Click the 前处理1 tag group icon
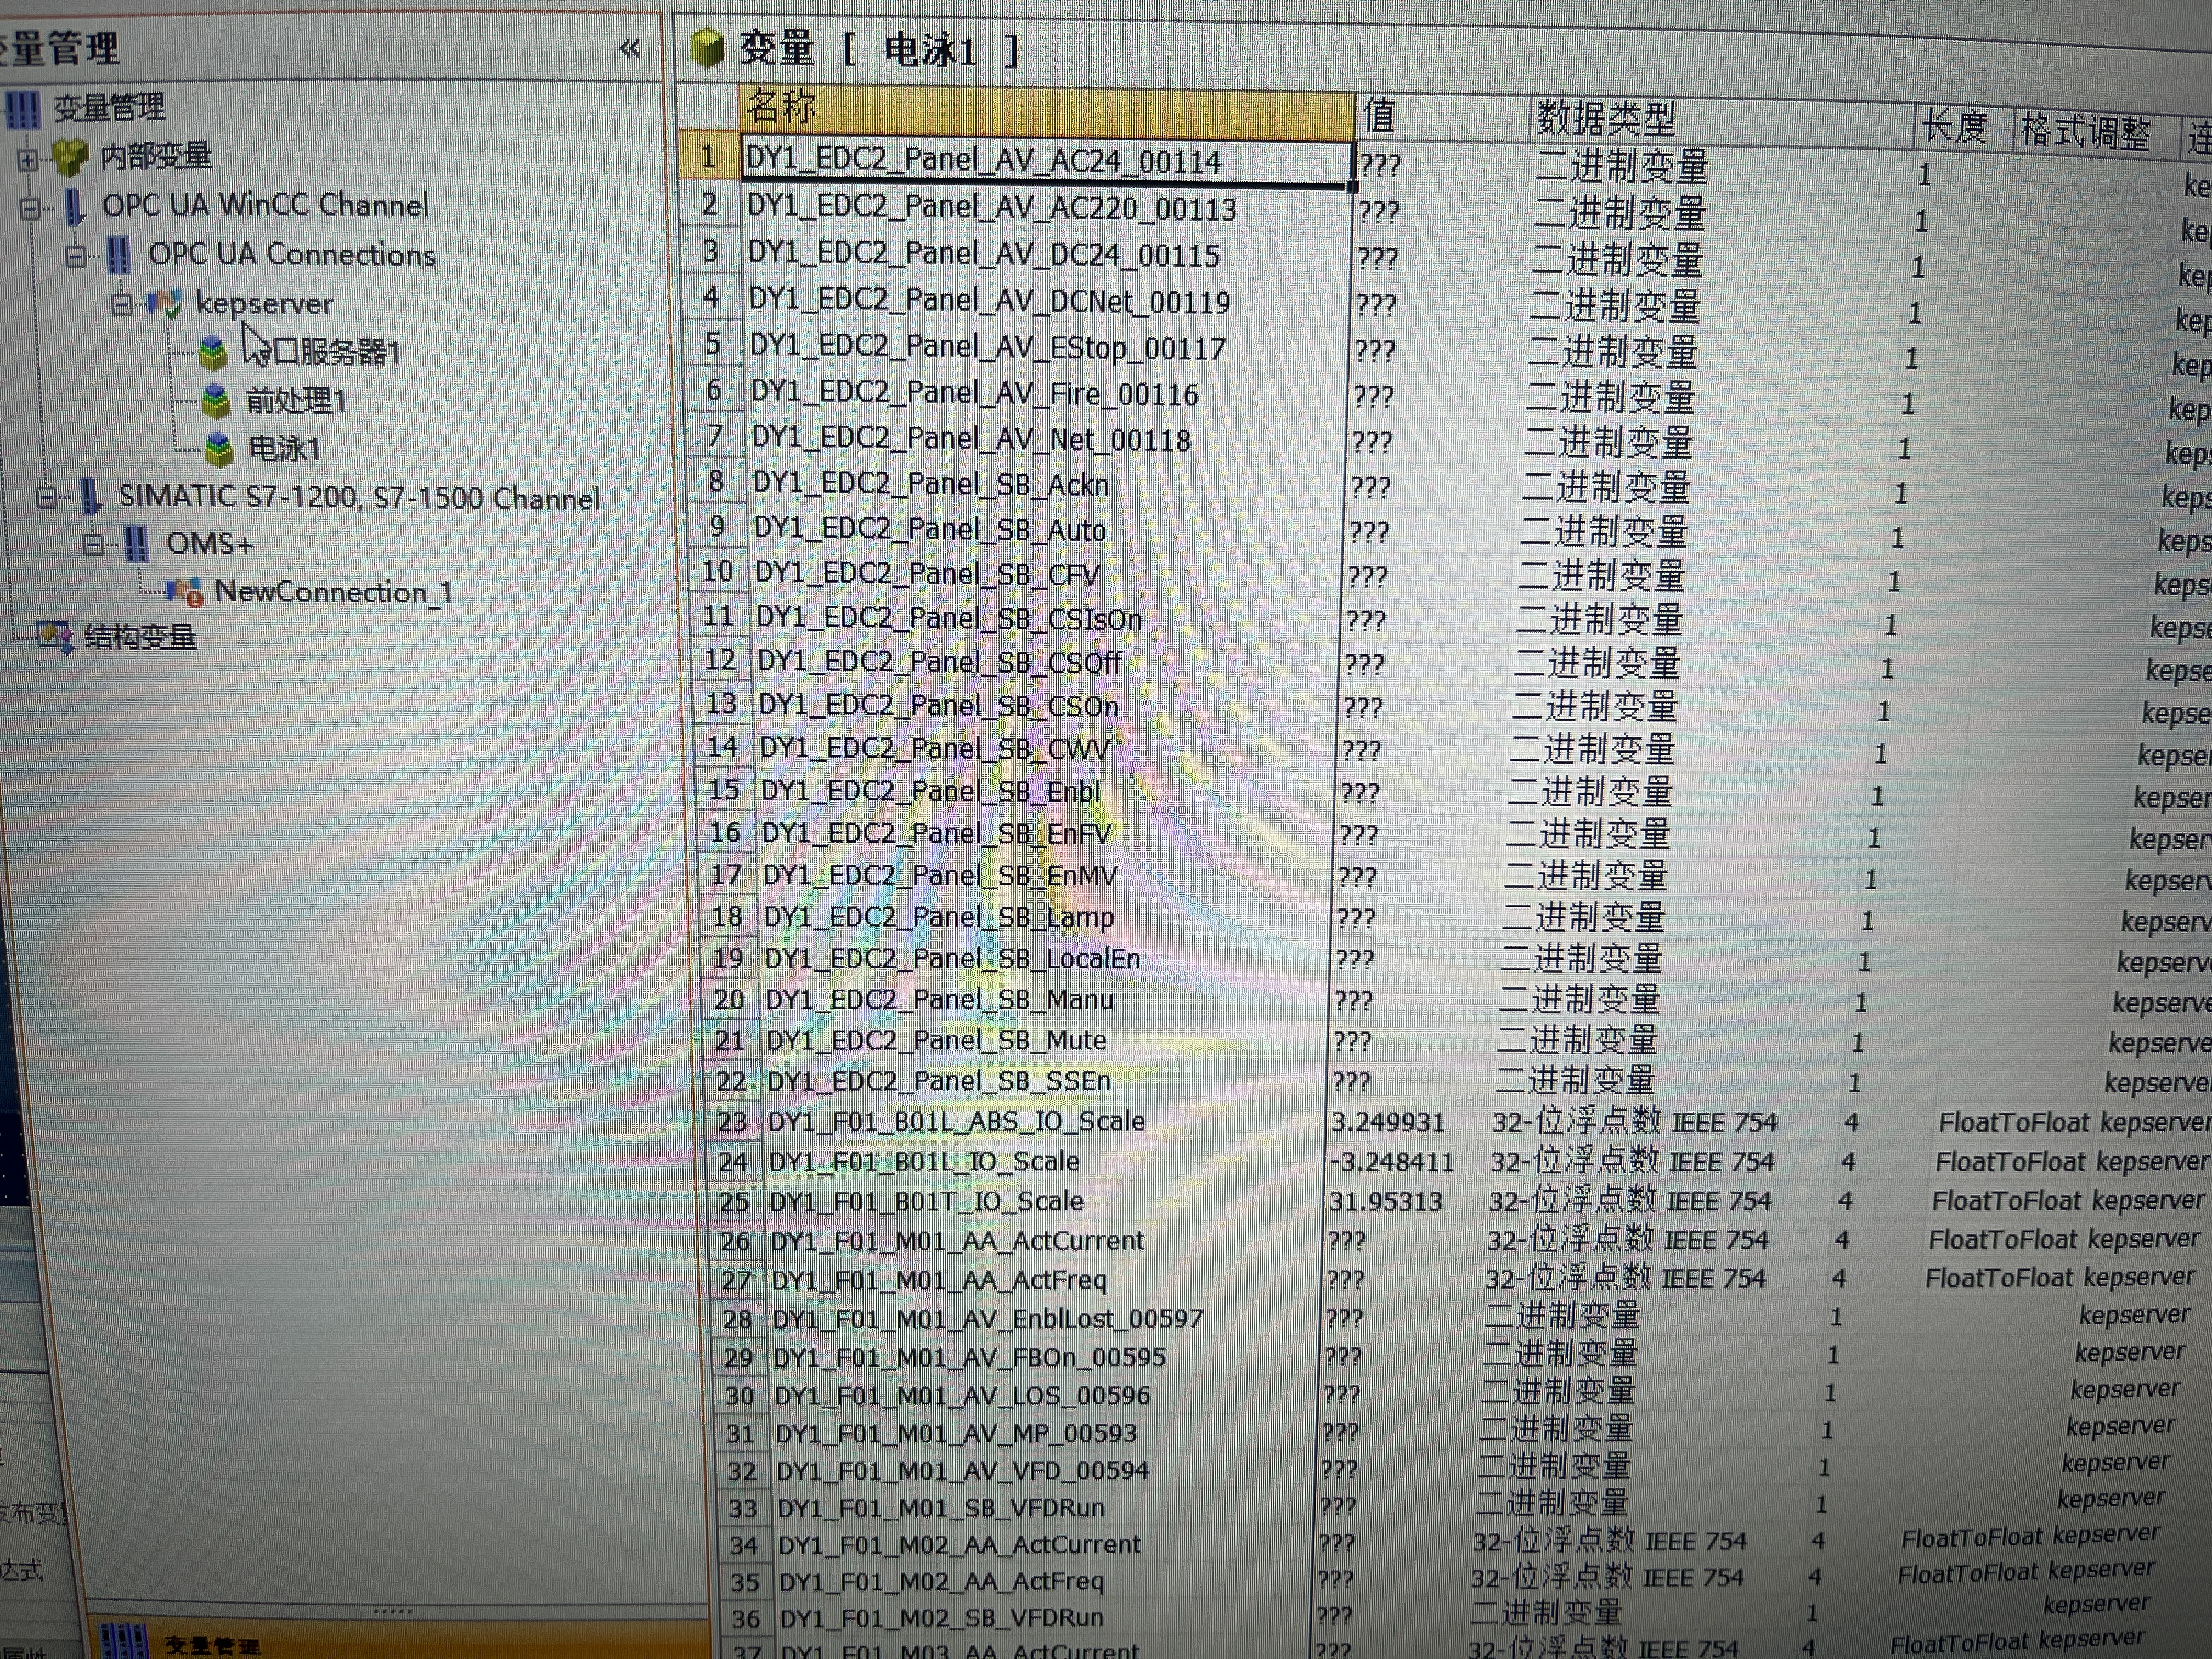Viewport: 2212px width, 1659px height. 215,401
